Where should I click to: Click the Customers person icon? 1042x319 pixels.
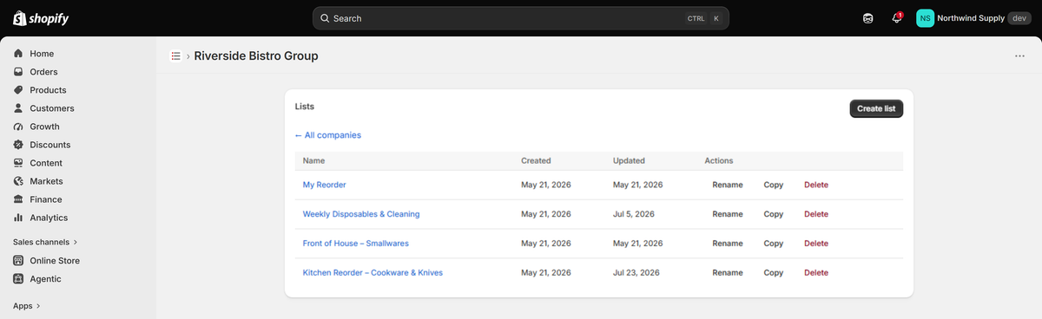[18, 108]
